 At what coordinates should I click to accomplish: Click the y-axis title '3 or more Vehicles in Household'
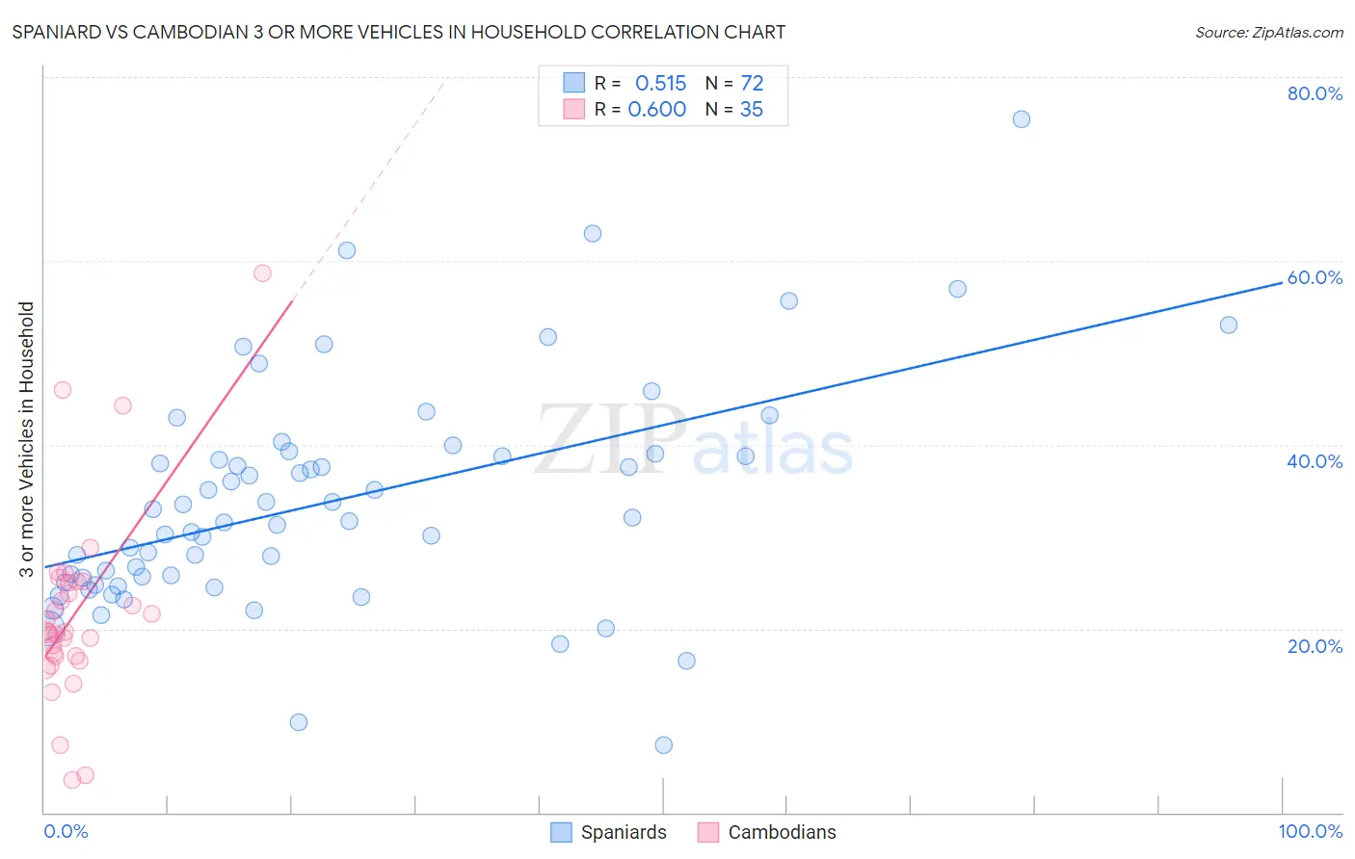26,439
